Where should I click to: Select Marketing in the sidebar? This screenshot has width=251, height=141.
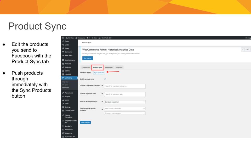pyautogui.click(x=70, y=78)
